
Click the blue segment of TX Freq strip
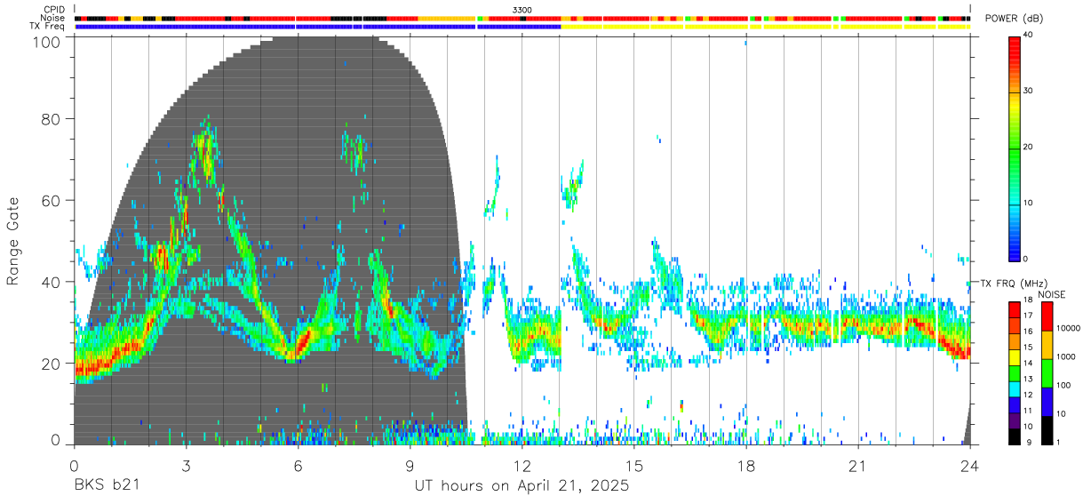click(318, 27)
